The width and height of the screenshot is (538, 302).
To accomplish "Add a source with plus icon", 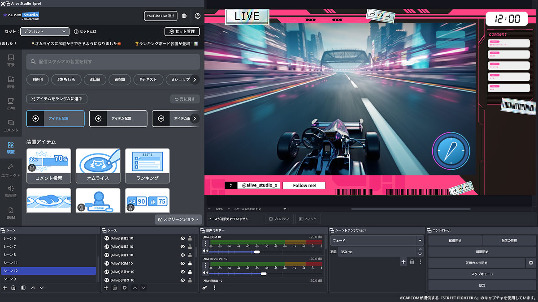I will [106, 288].
